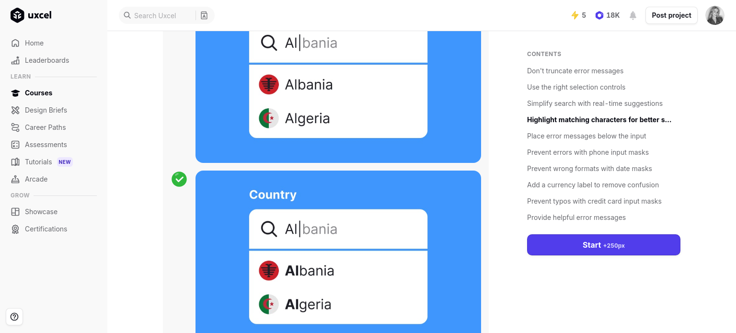Open the notifications bell
Image resolution: width=736 pixels, height=333 pixels.
tap(633, 15)
